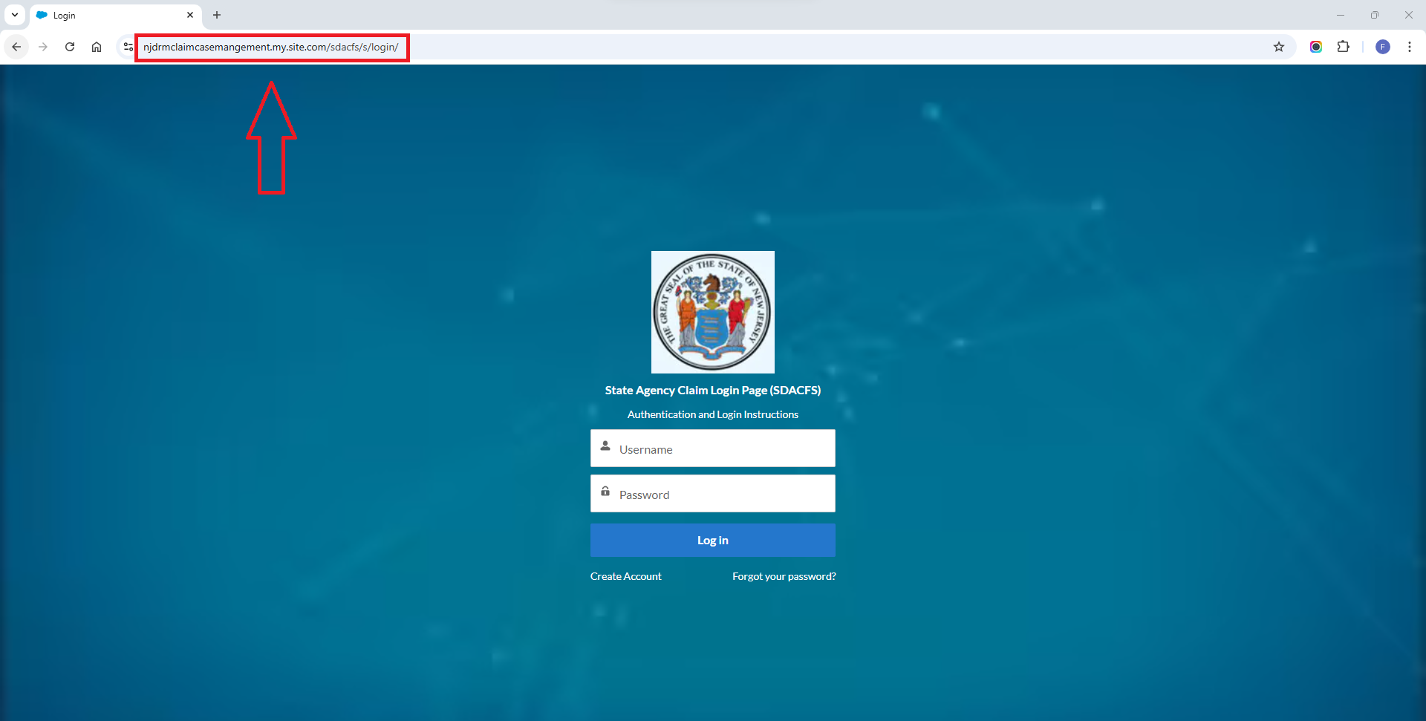Bookmark this page with the star
Viewport: 1426px width, 721px height.
tap(1279, 47)
